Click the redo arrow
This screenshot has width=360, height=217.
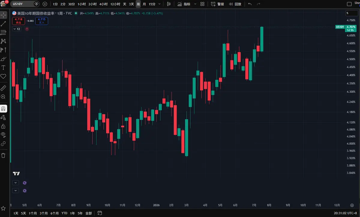pos(259,4)
